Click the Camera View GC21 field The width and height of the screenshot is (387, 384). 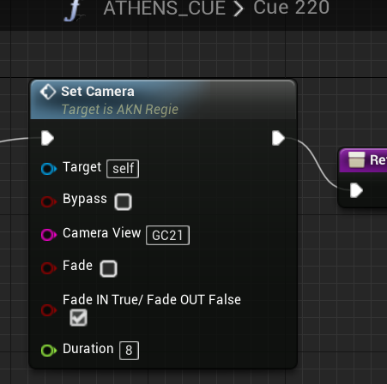(x=167, y=235)
